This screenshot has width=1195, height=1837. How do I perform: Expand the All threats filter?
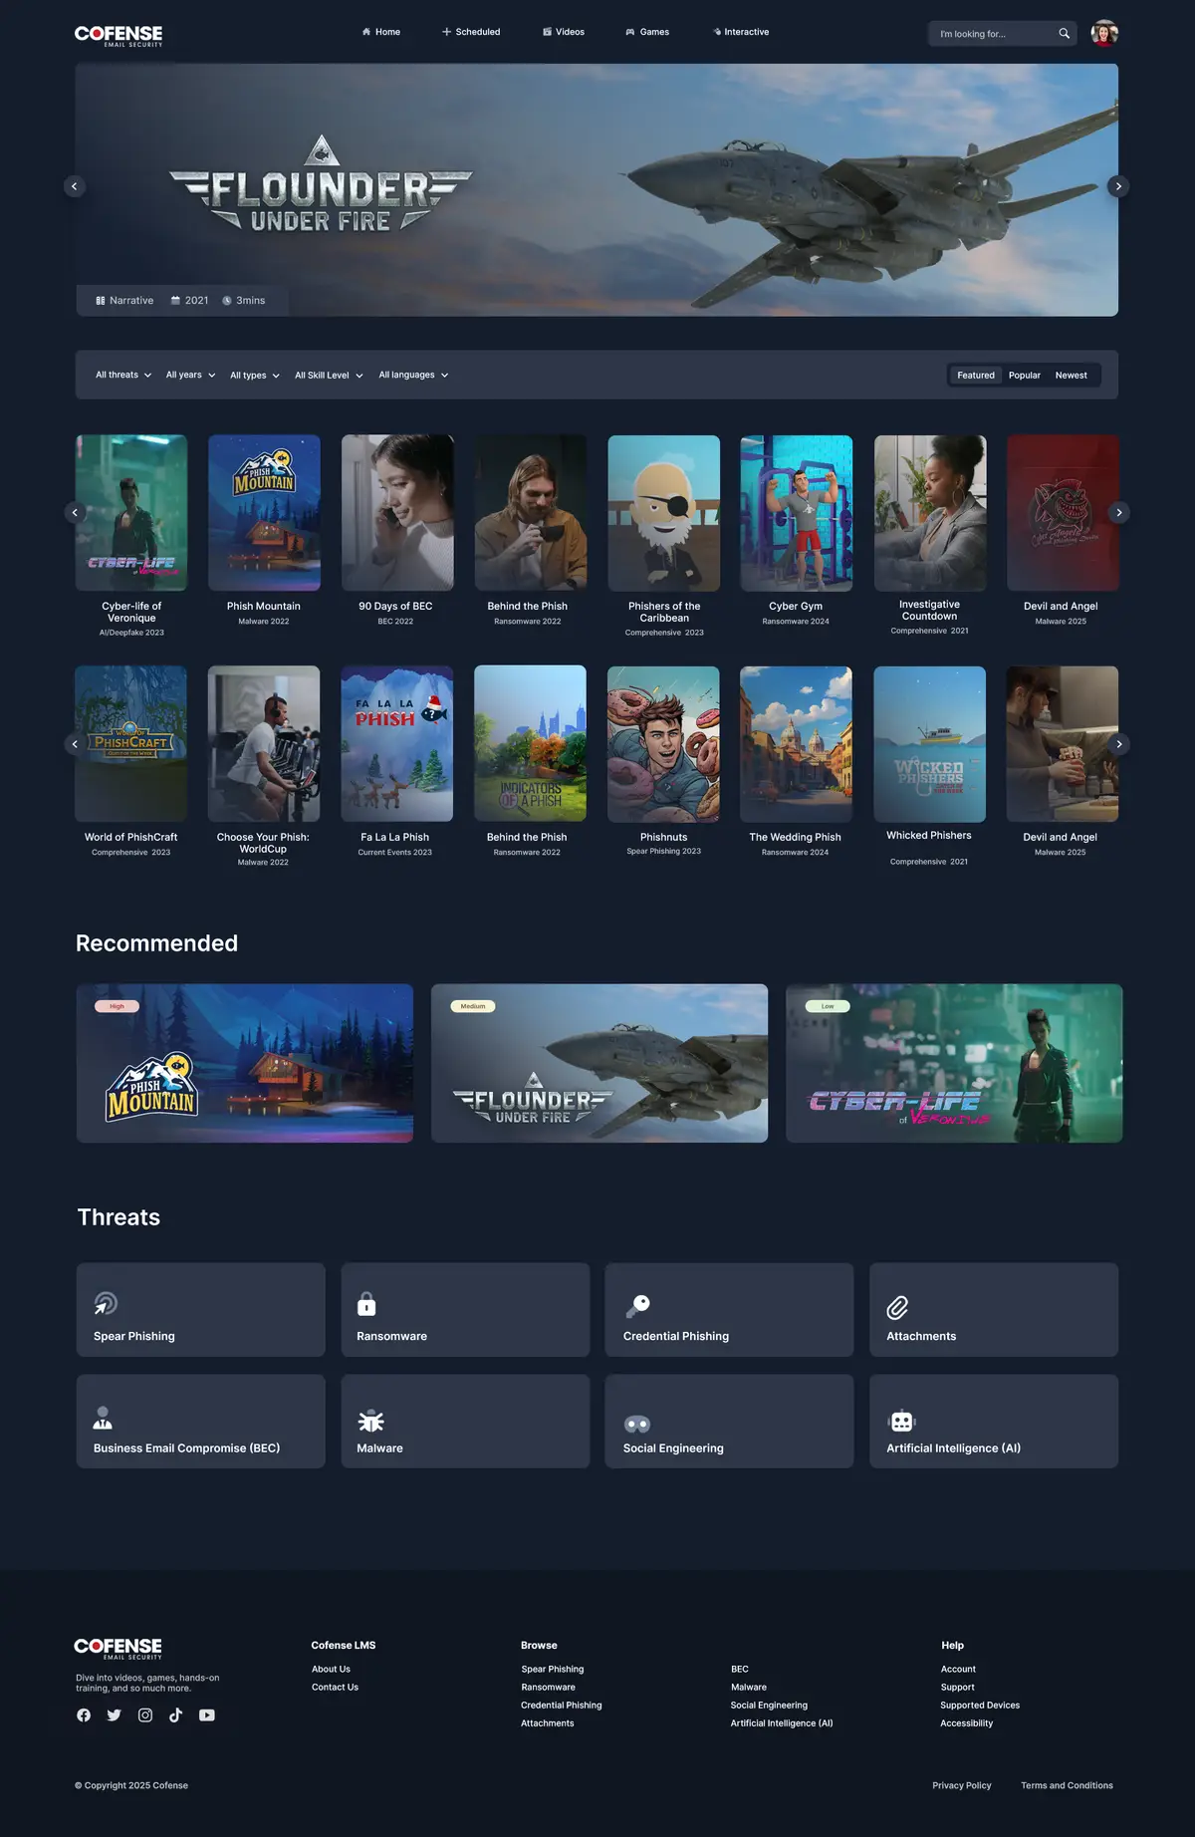tap(123, 375)
